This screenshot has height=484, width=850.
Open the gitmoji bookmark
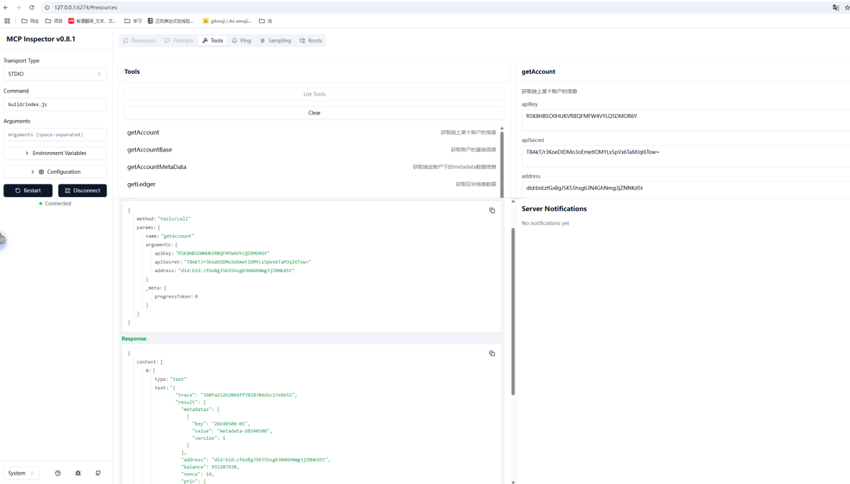pos(227,21)
